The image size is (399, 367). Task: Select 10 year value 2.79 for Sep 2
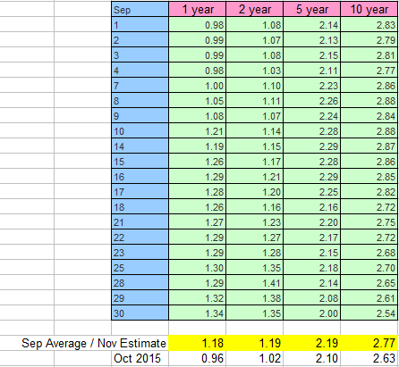[369, 39]
